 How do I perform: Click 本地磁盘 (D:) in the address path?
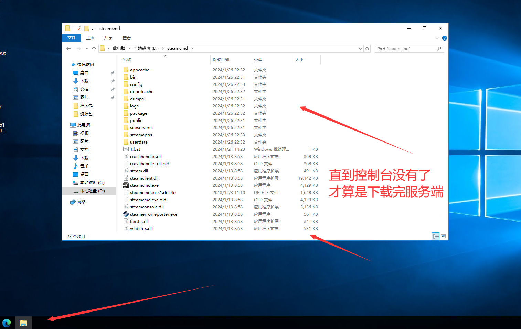[x=146, y=48]
